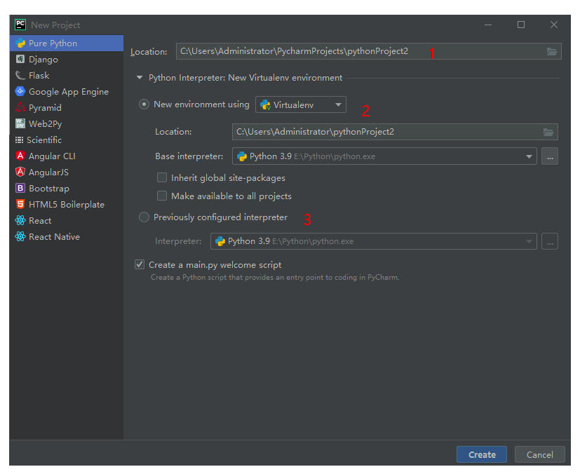Image resolution: width=580 pixels, height=474 pixels.
Task: Click the React Native icon
Action: (20, 236)
